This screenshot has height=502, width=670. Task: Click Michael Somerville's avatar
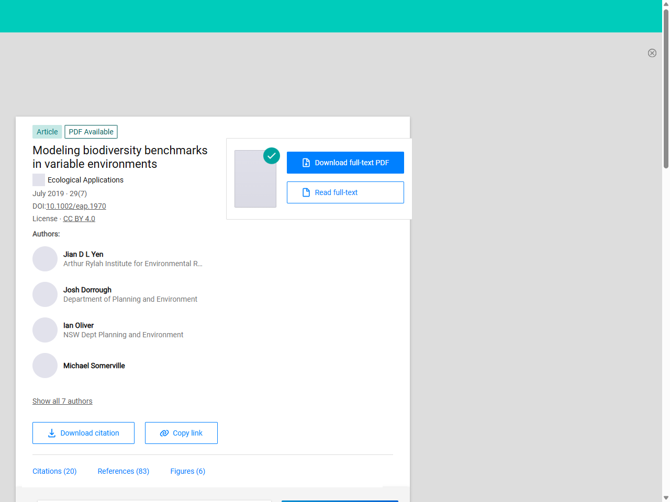pos(45,366)
